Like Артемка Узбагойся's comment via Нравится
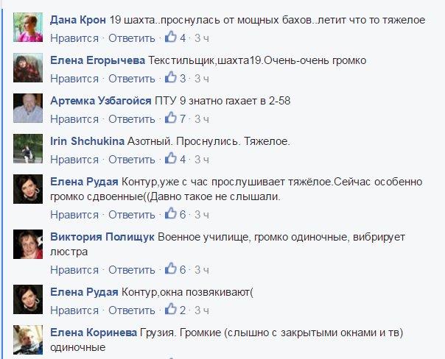The width and height of the screenshot is (445, 359). click(x=74, y=119)
